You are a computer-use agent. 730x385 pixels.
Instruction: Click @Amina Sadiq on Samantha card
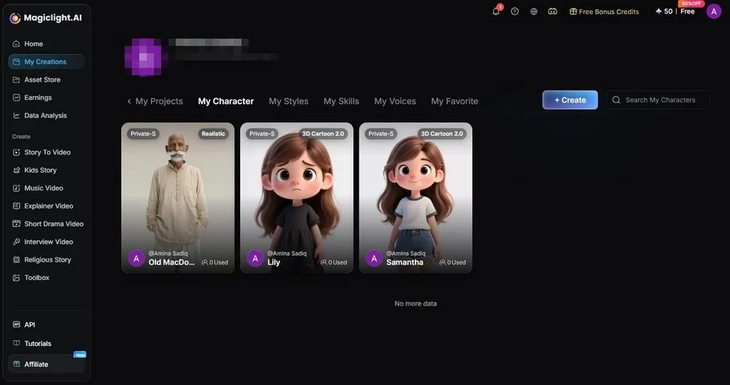[406, 253]
